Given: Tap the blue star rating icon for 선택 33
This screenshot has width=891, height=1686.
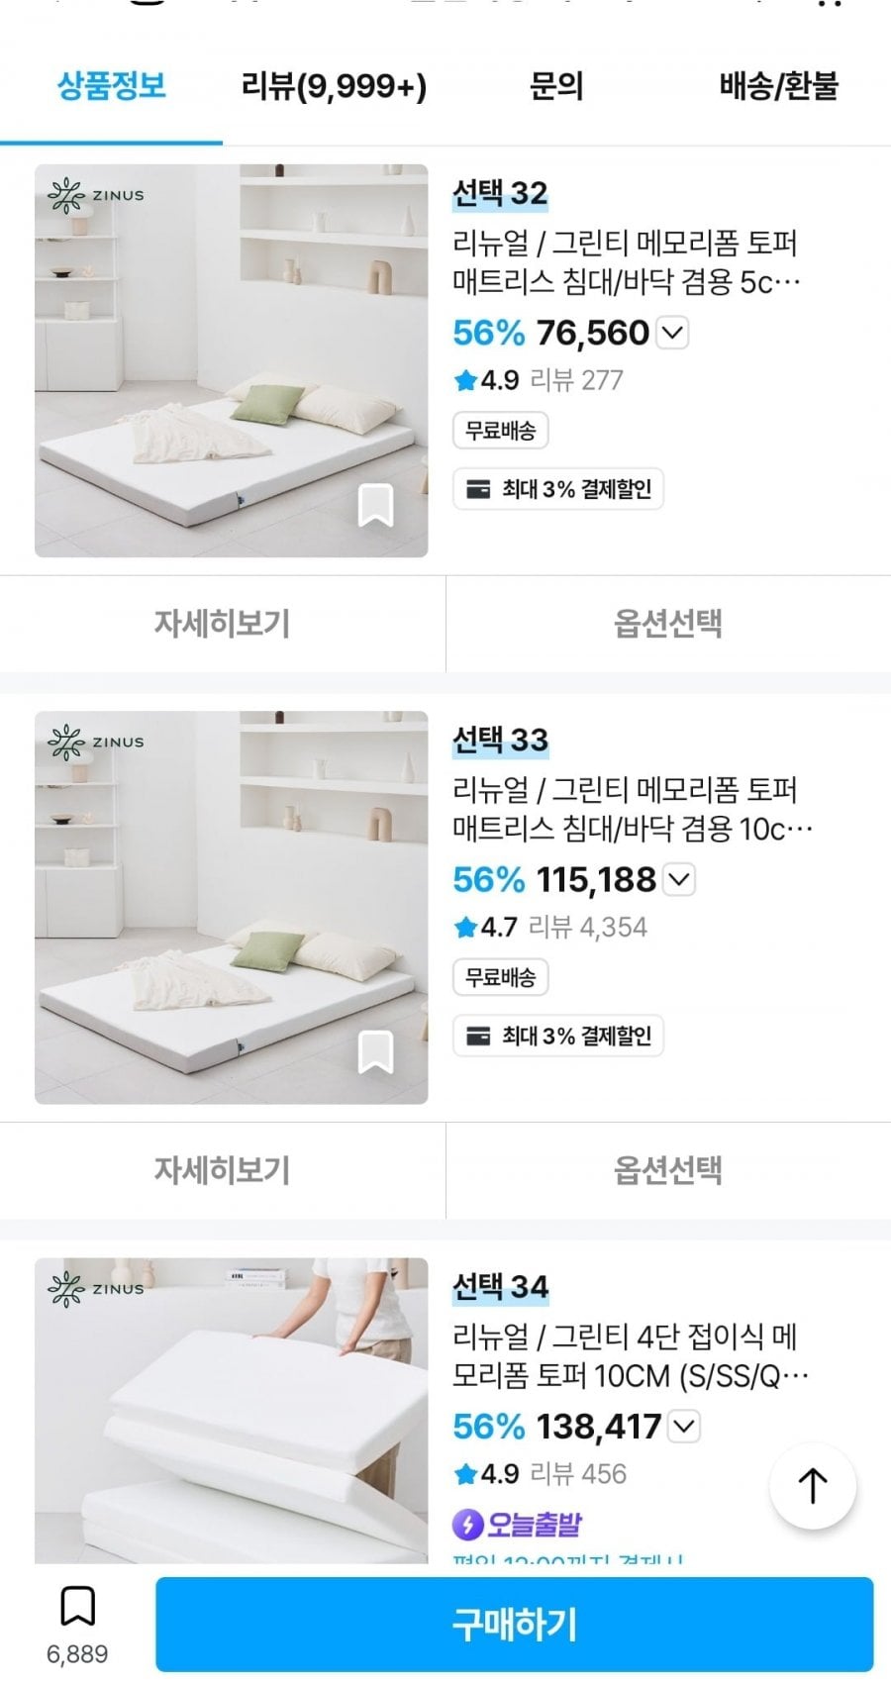Looking at the screenshot, I should (465, 928).
